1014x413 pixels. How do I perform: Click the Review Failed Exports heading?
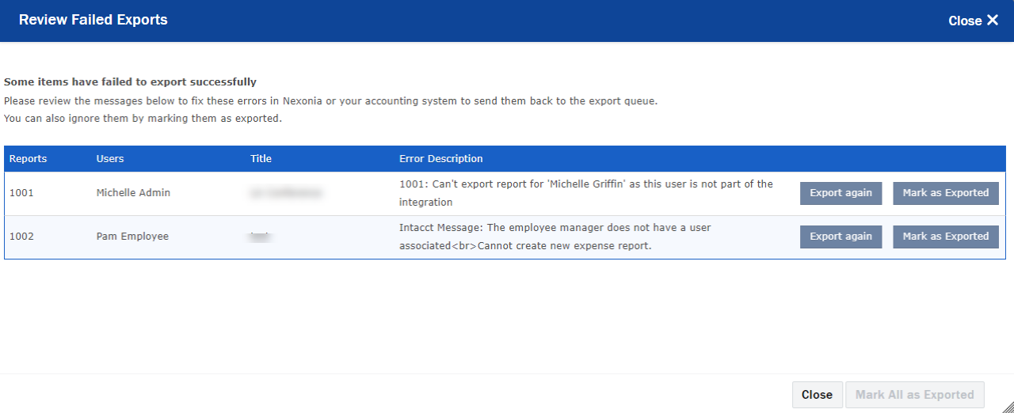click(93, 20)
